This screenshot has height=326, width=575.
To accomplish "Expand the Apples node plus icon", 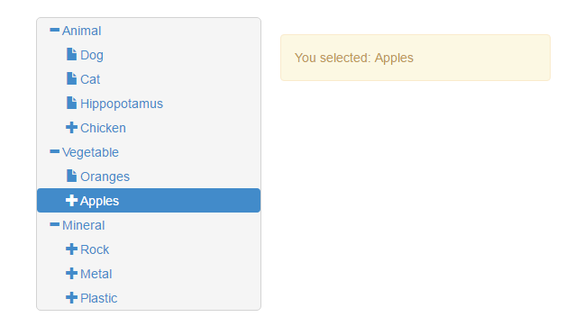I will (x=71, y=200).
